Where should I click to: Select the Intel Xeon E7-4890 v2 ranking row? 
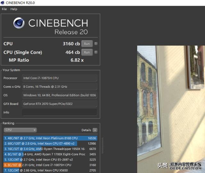50,144
